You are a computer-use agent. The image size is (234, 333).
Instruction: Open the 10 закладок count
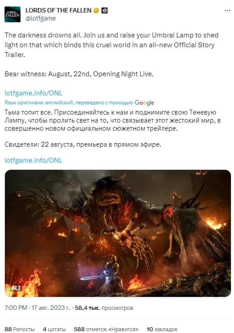162,329
